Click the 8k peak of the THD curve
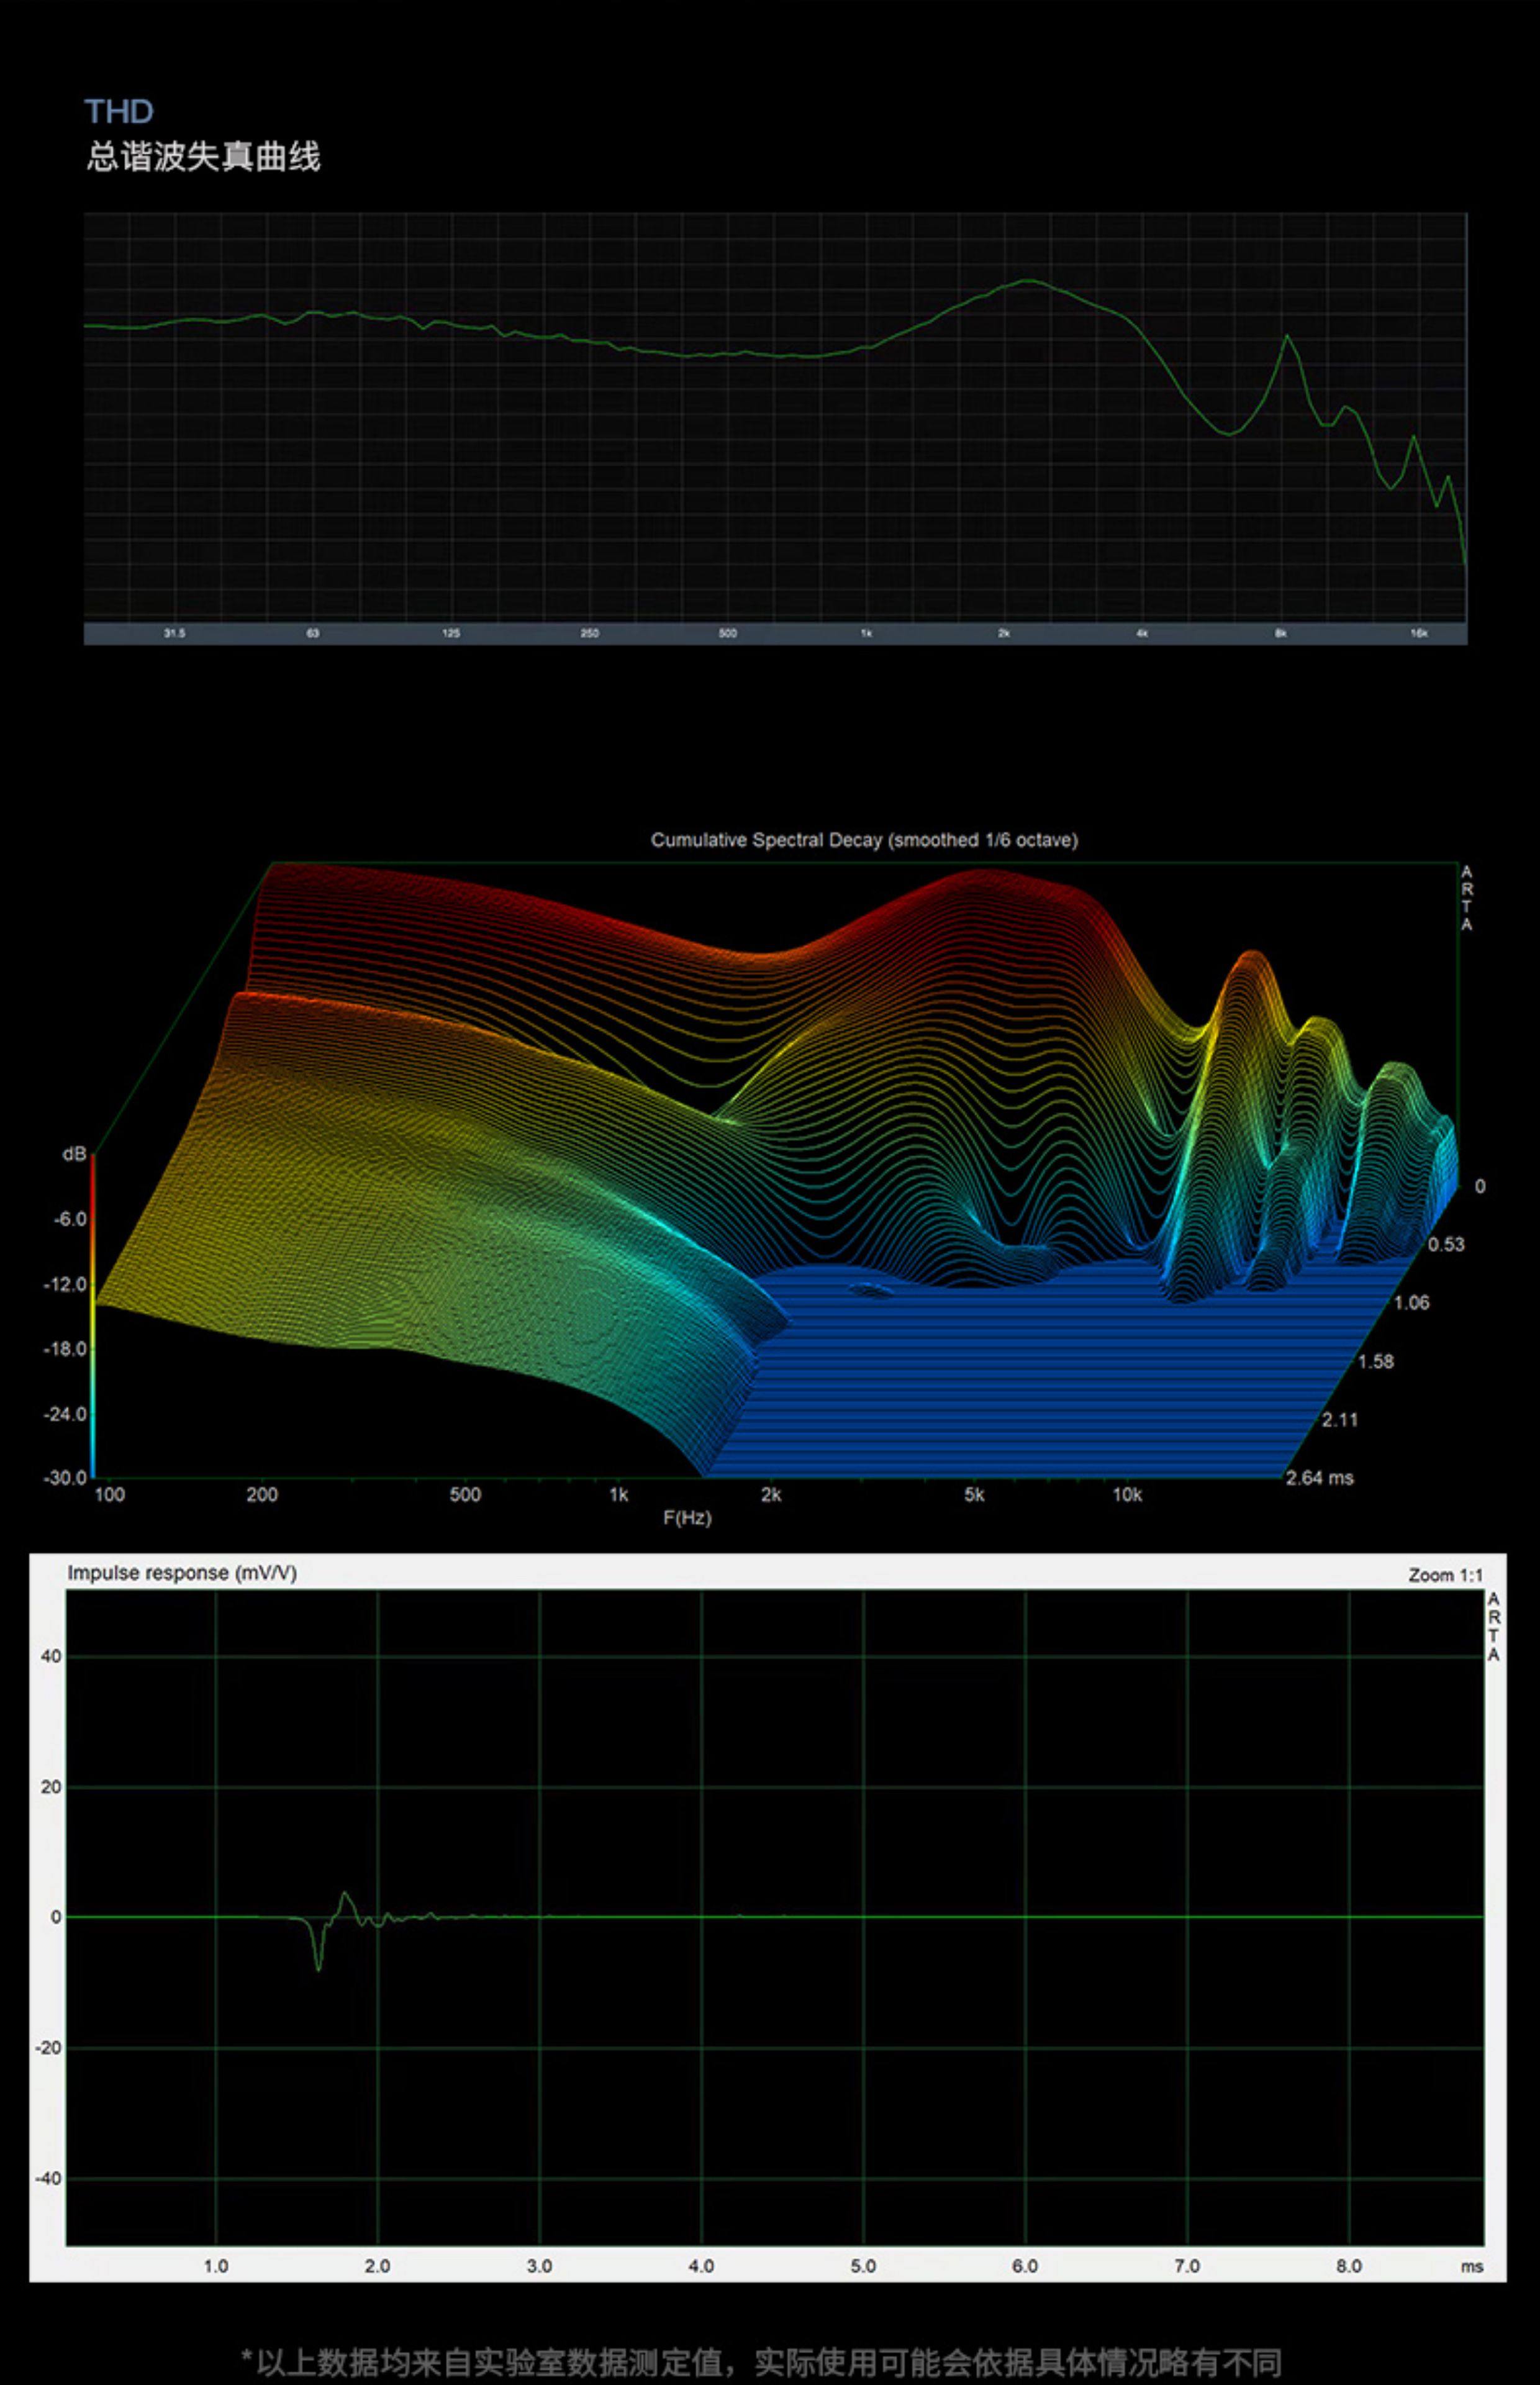This screenshot has height=2385, width=1540. [1287, 337]
